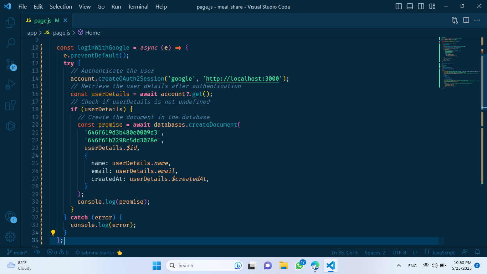487x274 pixels.
Task: Open the Selection menu
Action: pyautogui.click(x=61, y=6)
